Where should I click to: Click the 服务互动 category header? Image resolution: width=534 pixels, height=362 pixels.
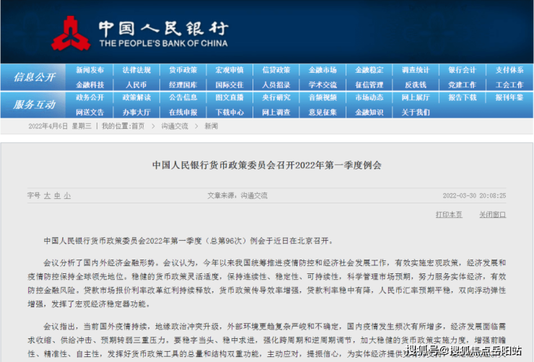pos(35,105)
